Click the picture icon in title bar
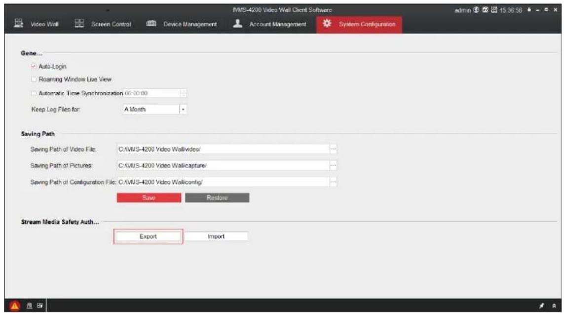 pyautogui.click(x=485, y=10)
